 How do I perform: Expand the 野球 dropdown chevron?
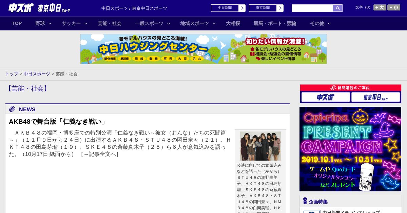pos(50,23)
